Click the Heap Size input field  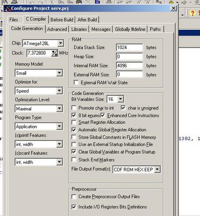(129, 57)
